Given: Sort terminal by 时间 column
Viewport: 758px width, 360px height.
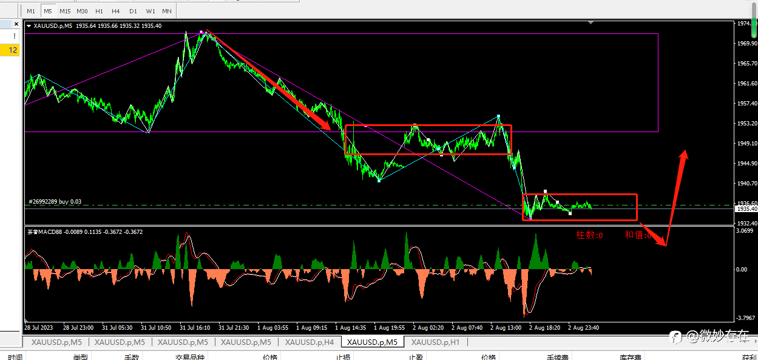Looking at the screenshot, I should [x=16, y=358].
